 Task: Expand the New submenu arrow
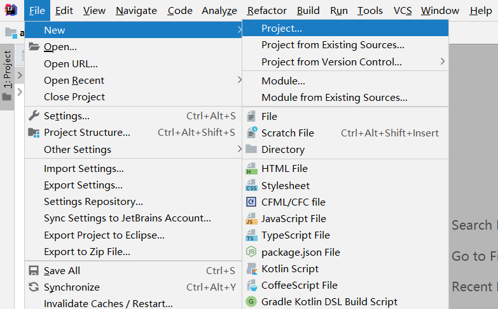pyautogui.click(x=240, y=30)
